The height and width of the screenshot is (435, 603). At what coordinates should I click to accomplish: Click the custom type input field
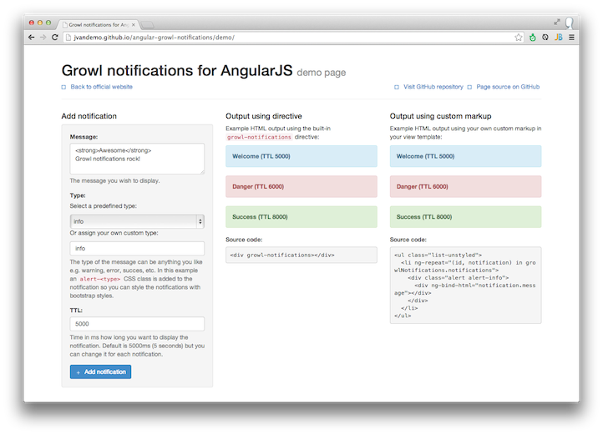137,249
